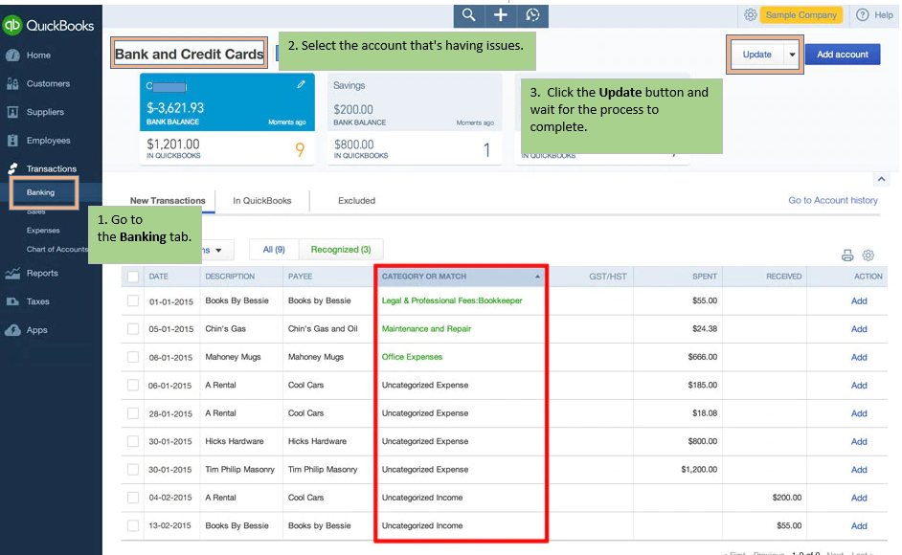902x555 pixels.
Task: Open Chart of Accounts
Action: coord(56,250)
